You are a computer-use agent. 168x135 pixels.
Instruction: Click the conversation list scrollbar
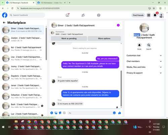(46, 44)
